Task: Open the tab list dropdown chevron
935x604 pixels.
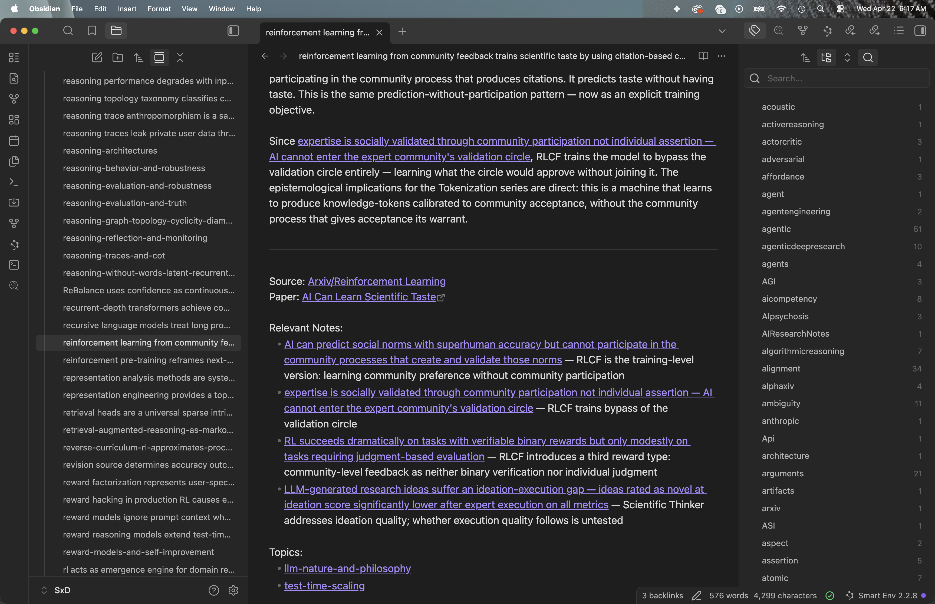Action: pos(722,31)
